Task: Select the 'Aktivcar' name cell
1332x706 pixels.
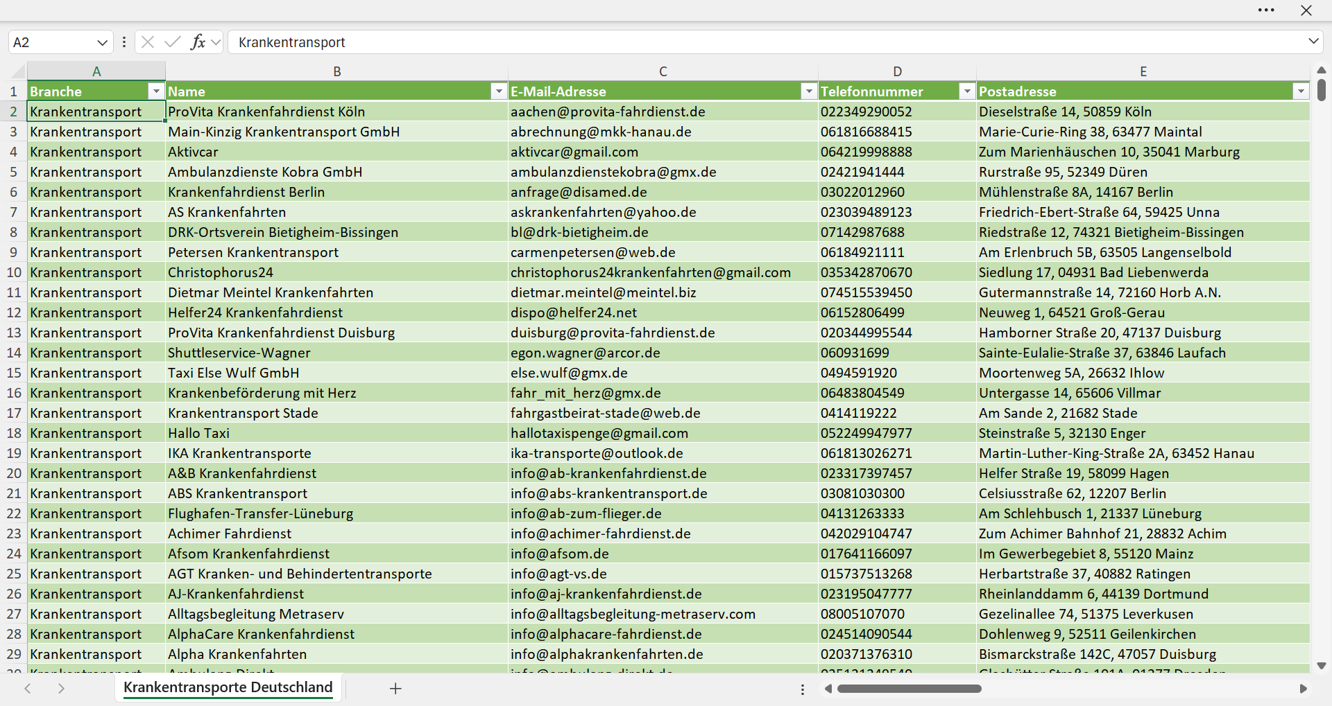Action: click(x=337, y=152)
